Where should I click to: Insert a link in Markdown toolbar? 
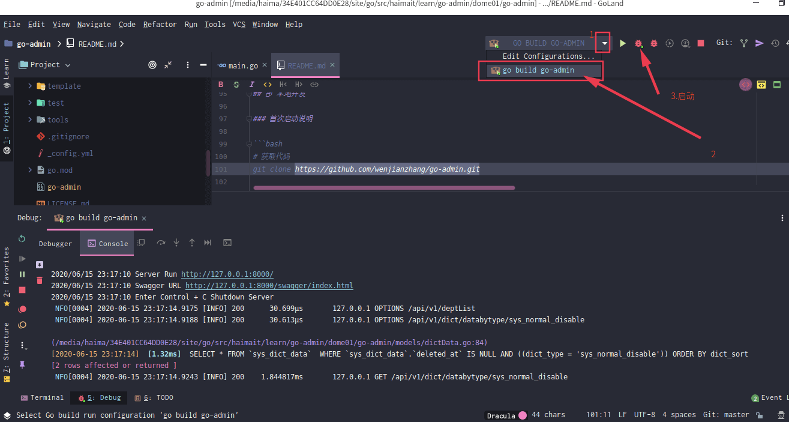(314, 85)
